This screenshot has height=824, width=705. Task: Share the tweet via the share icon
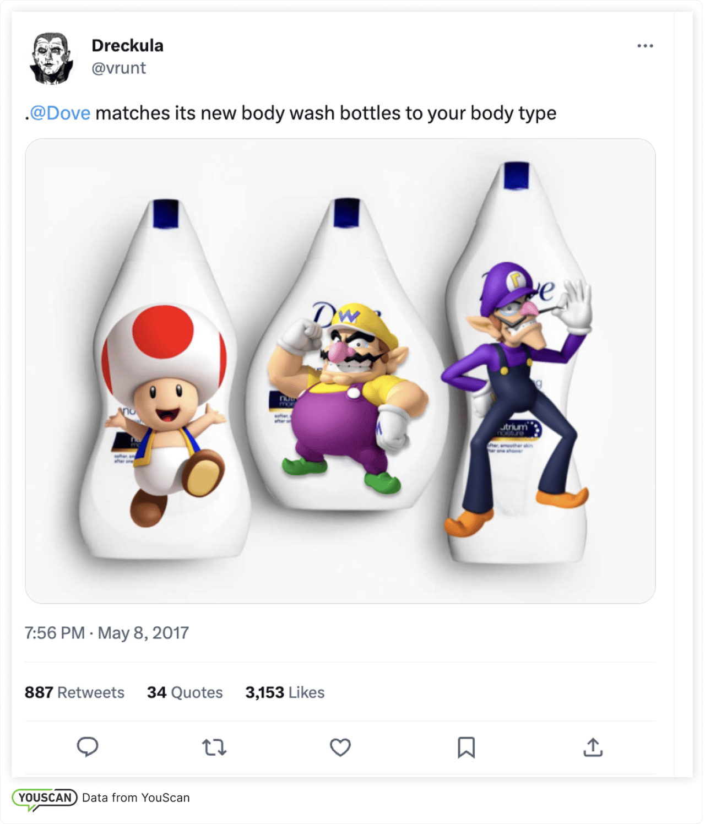(x=593, y=748)
